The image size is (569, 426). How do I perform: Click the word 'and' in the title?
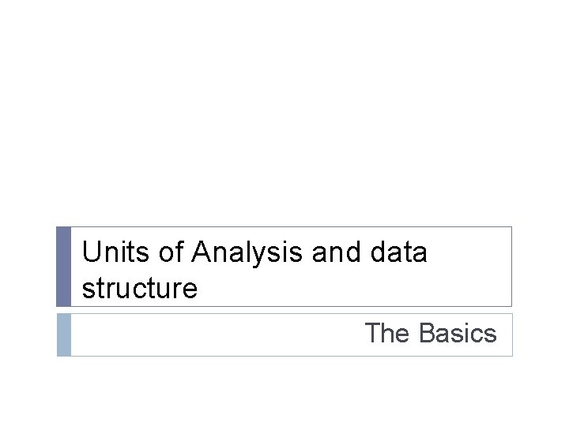coord(331,252)
